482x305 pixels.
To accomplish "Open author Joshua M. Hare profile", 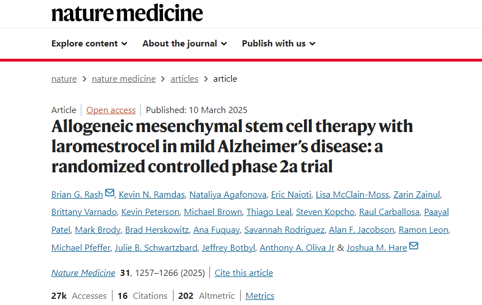I will (376, 248).
